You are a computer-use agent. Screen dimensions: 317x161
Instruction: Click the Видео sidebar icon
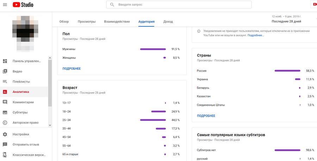point(5,71)
